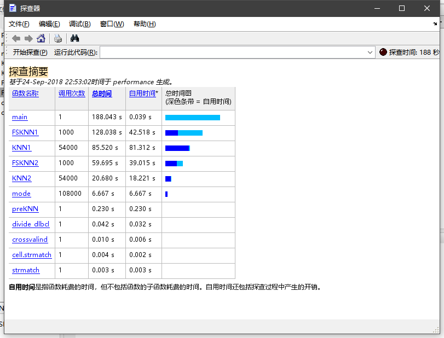444x338 pixels.
Task: Open the crossvalind function link
Action: click(30, 240)
